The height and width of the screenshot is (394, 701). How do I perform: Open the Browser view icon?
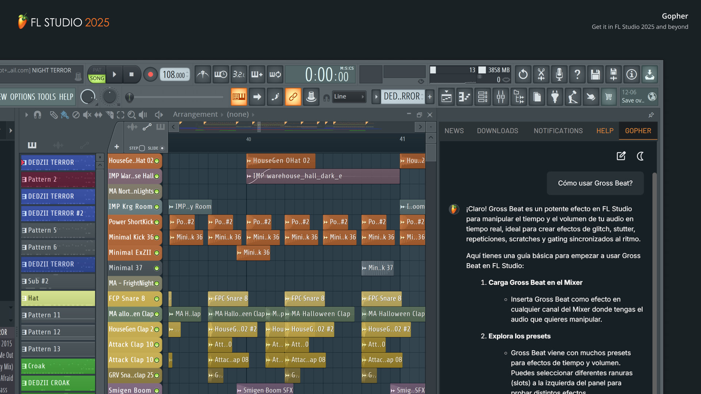pyautogui.click(x=518, y=97)
